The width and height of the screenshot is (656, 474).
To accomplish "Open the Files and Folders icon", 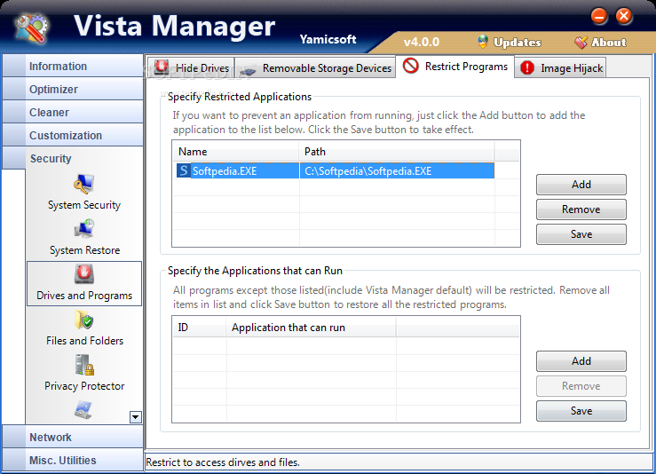I will (x=84, y=320).
